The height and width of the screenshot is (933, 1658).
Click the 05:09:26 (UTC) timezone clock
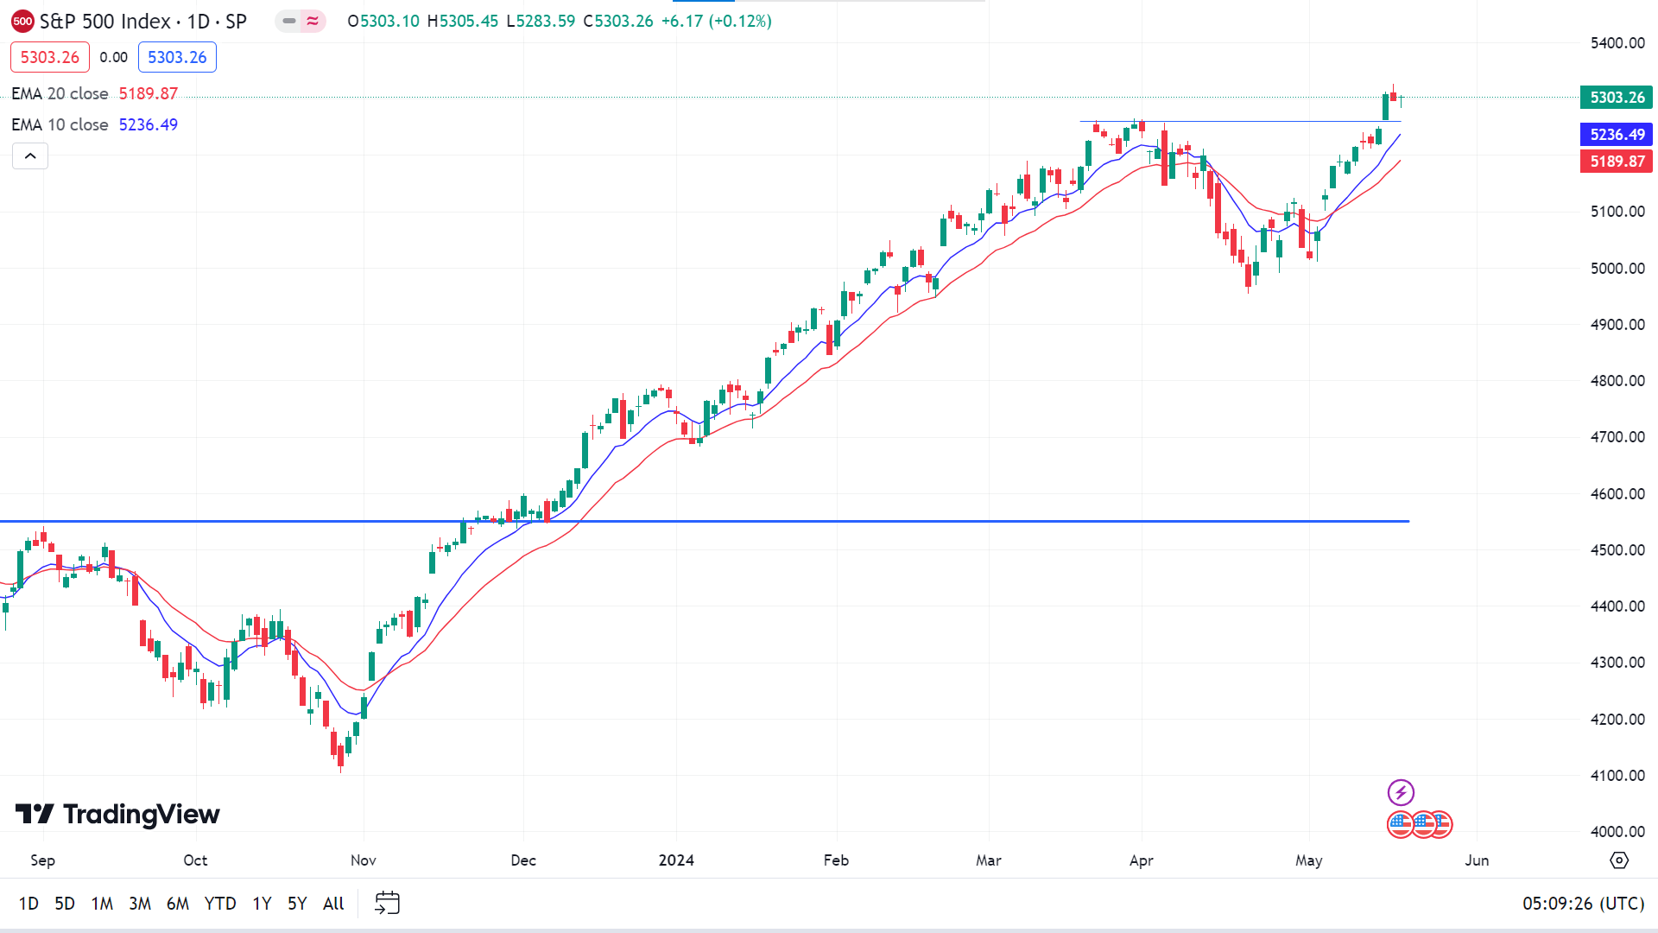point(1583,904)
